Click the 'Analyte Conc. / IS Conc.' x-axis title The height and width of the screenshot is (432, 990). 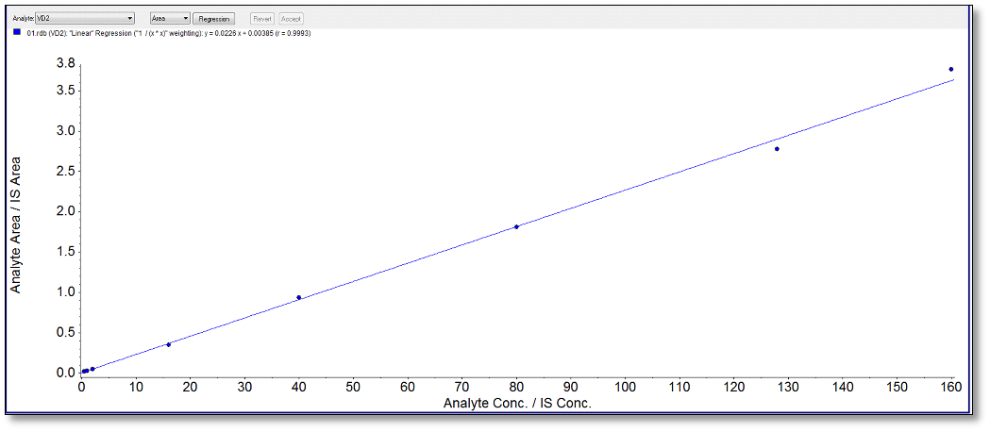[x=517, y=404]
